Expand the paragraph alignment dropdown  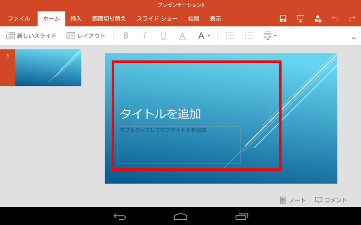click(275, 36)
